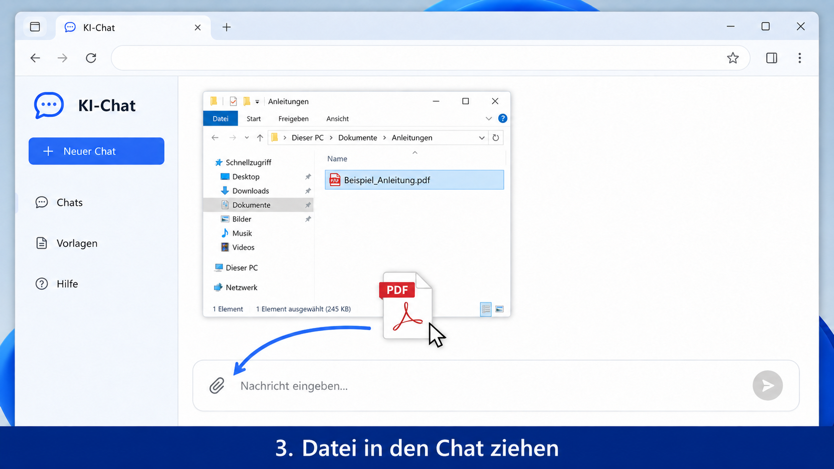Open the browser three-dot menu
Viewport: 834px width, 469px height.
coord(800,58)
